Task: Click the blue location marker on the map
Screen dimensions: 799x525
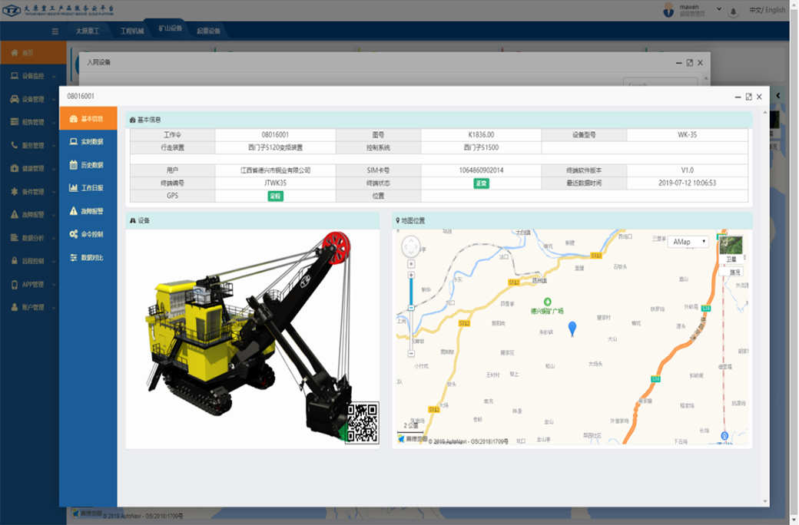Action: pyautogui.click(x=572, y=329)
